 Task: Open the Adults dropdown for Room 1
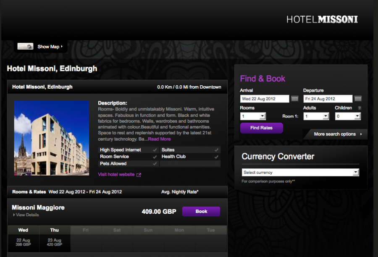(x=316, y=116)
